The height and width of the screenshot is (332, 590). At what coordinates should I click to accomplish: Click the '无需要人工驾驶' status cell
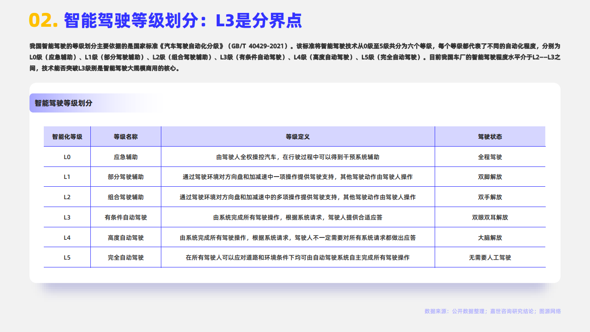(490, 258)
